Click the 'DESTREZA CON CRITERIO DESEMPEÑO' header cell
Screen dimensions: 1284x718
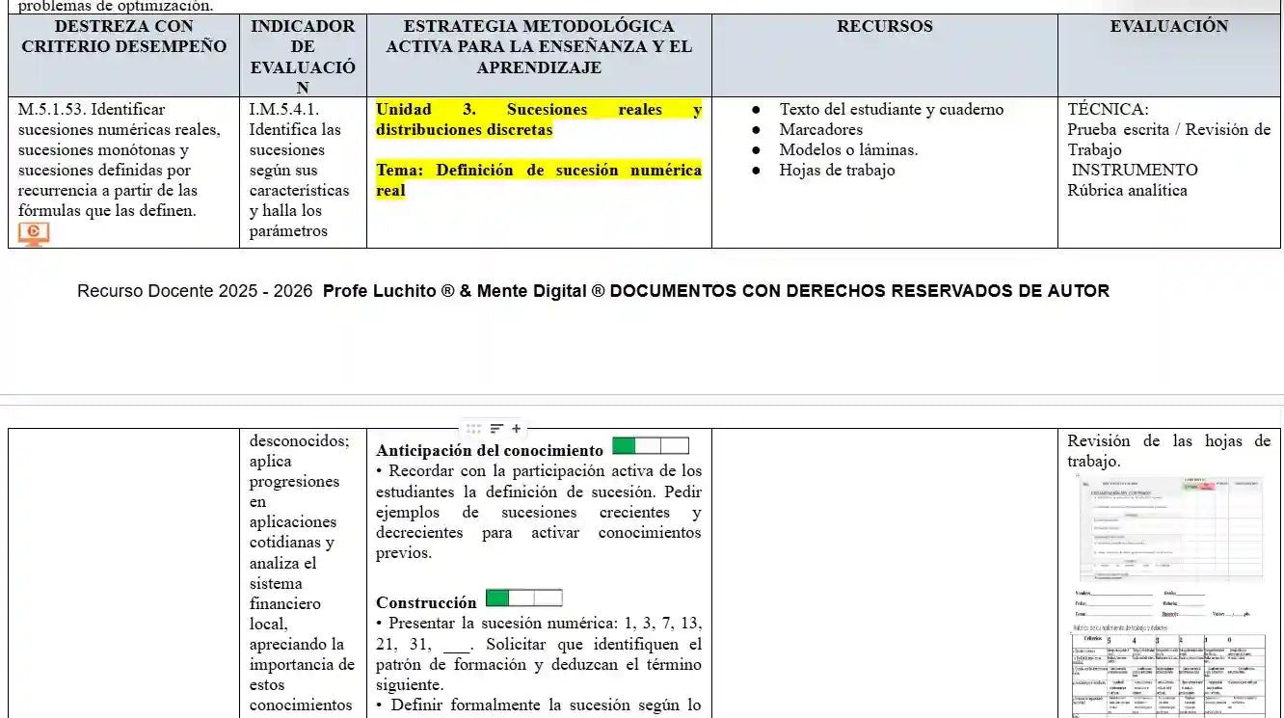point(123,37)
